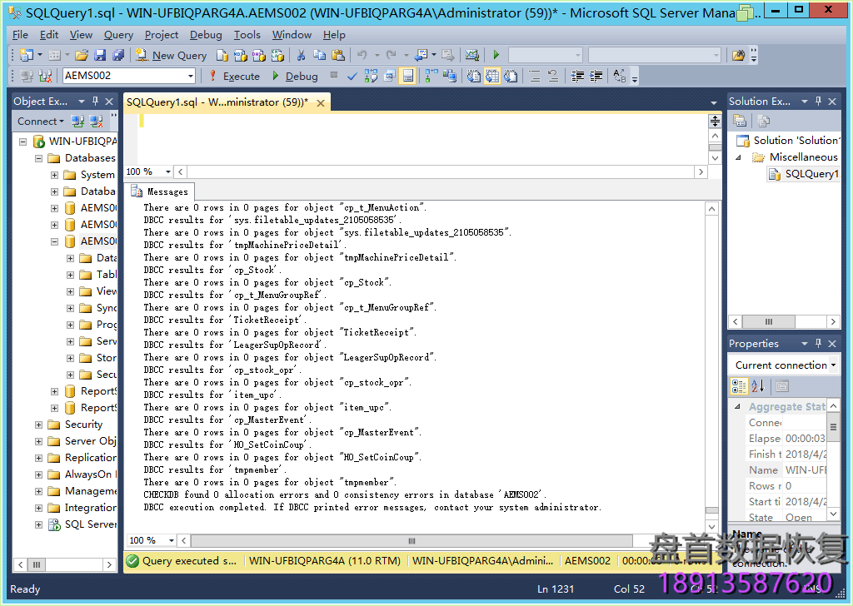
Task: Click the Execute button
Action: click(234, 76)
